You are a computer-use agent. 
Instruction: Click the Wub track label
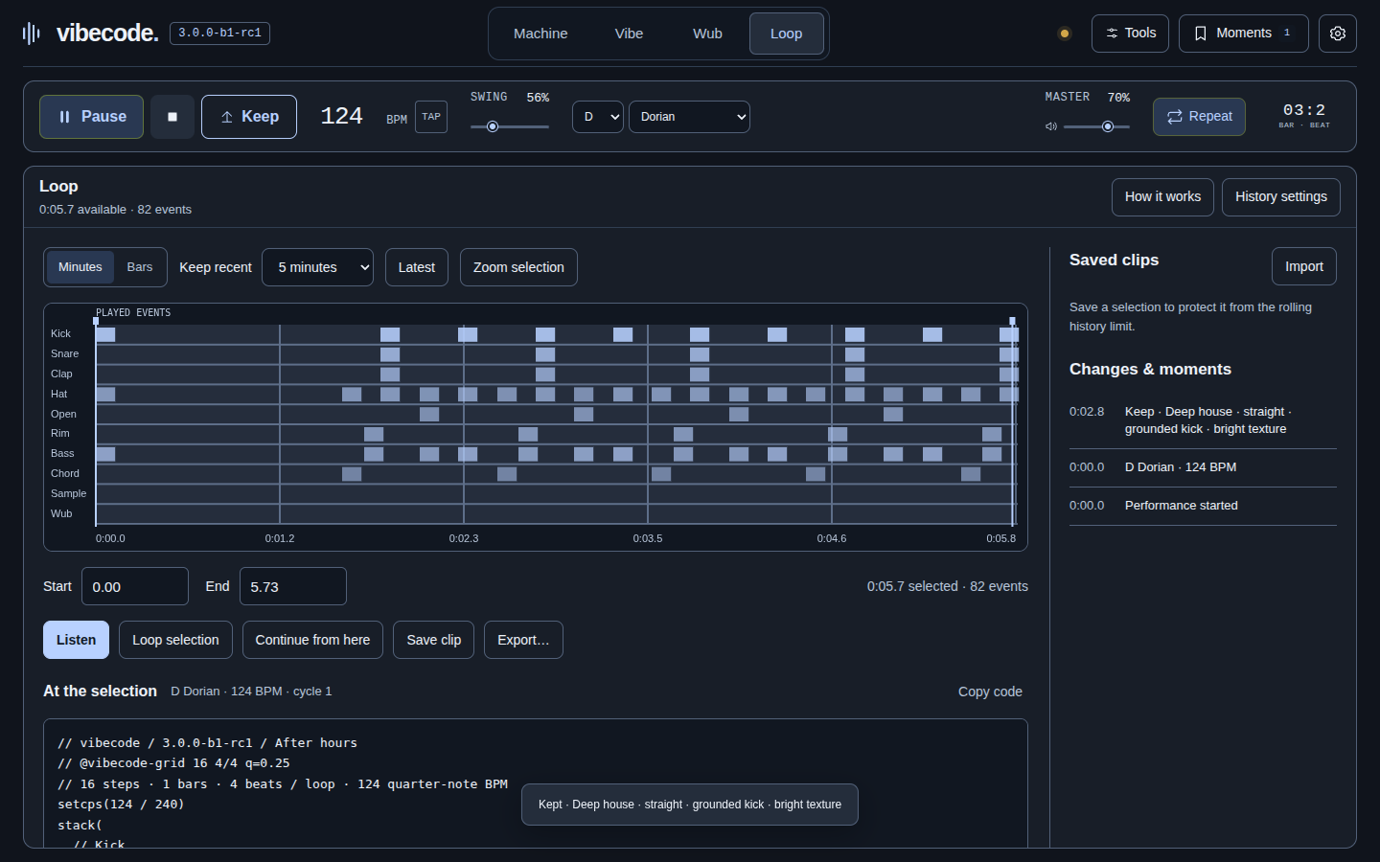pyautogui.click(x=61, y=513)
